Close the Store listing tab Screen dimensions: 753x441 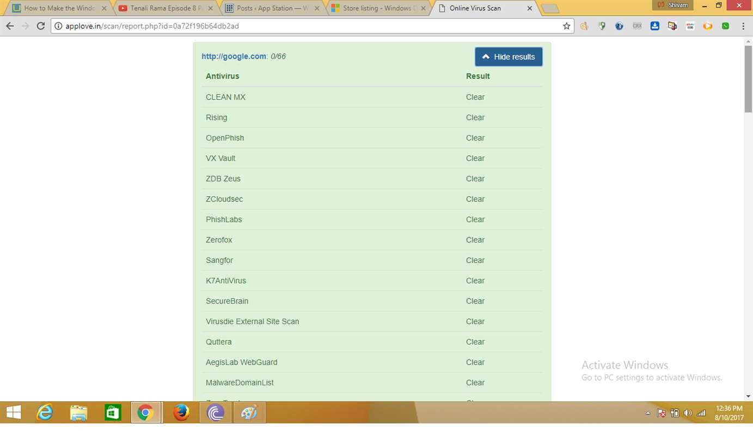coord(423,8)
